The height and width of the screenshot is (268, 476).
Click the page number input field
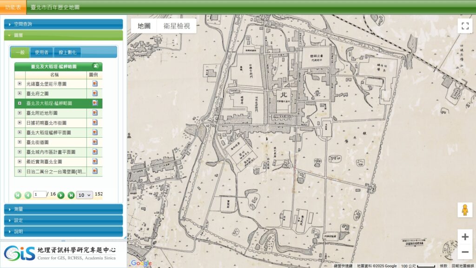(40, 194)
